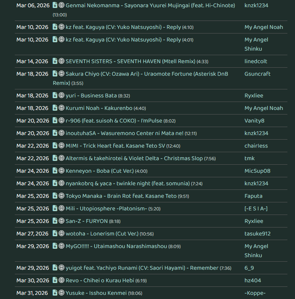Viewport: 295px width, 299px height.
Task: Open MIMI - Trick Heart feat. Kasane Teto link
Action: [x=115, y=146]
